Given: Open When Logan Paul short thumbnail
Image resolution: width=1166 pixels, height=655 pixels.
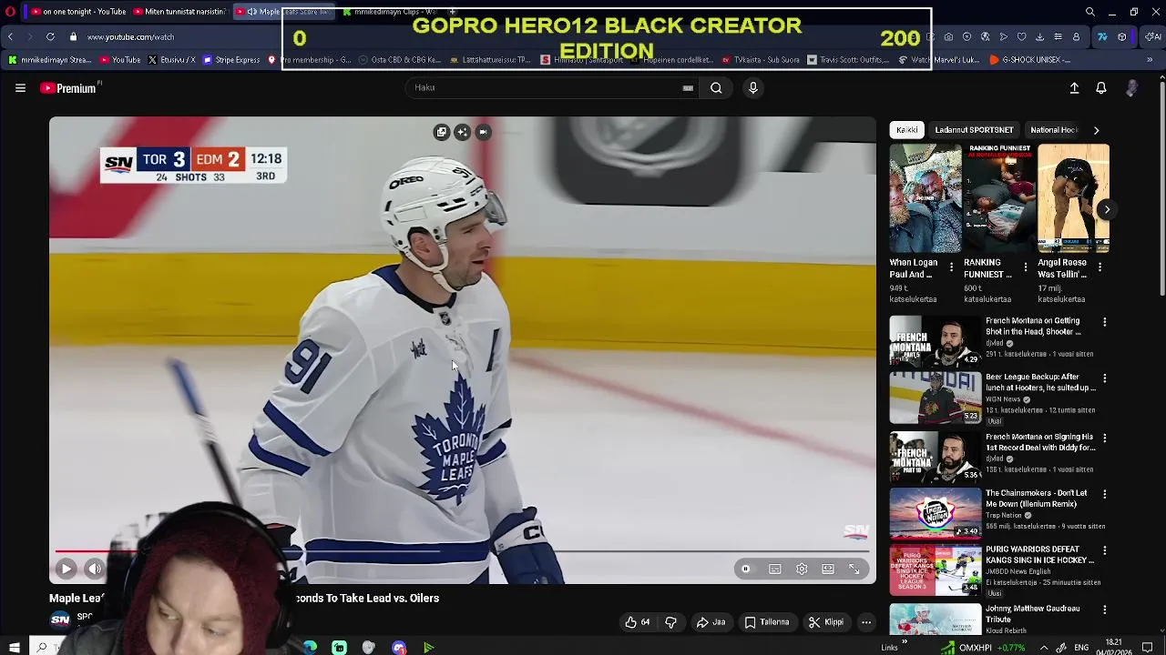Looking at the screenshot, I should (925, 198).
